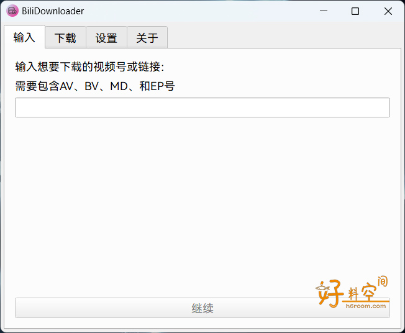
Task: Open the 关于 tab
Action: (x=147, y=38)
